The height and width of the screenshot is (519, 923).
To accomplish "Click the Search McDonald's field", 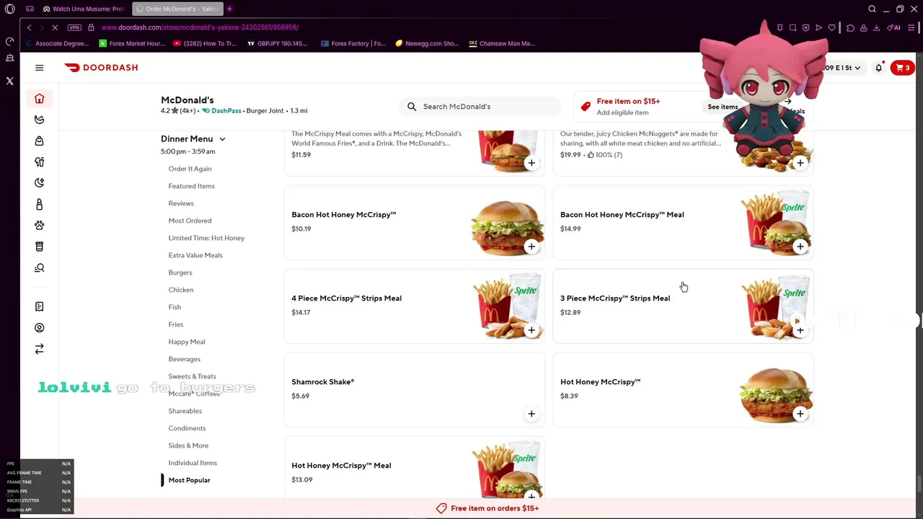I will (480, 107).
